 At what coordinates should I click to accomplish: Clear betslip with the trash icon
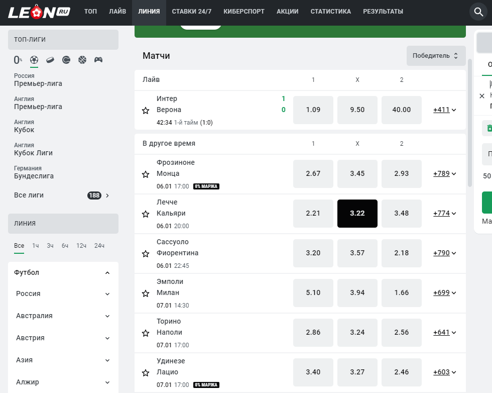click(489, 128)
